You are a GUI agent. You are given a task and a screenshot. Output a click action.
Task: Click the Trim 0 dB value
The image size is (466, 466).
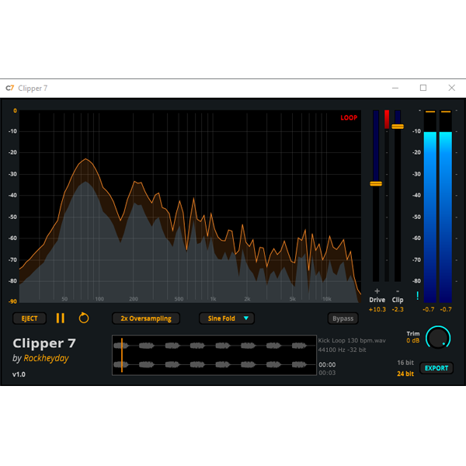pos(413,341)
